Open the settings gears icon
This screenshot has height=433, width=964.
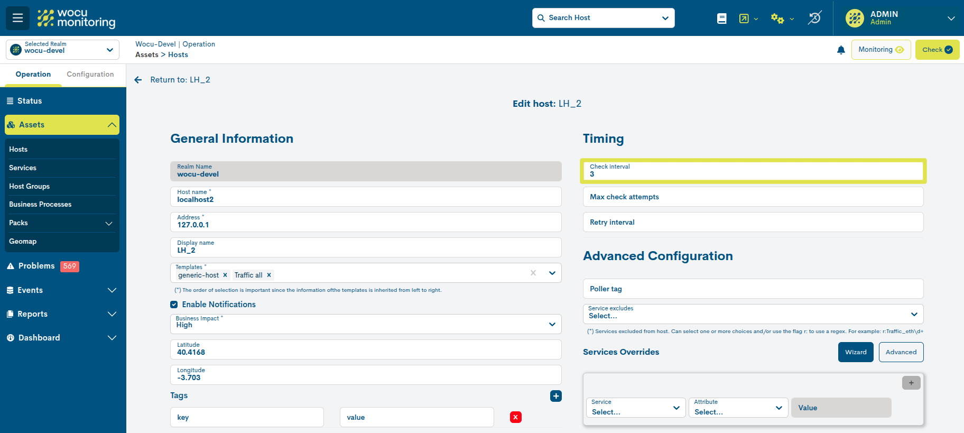tap(777, 19)
